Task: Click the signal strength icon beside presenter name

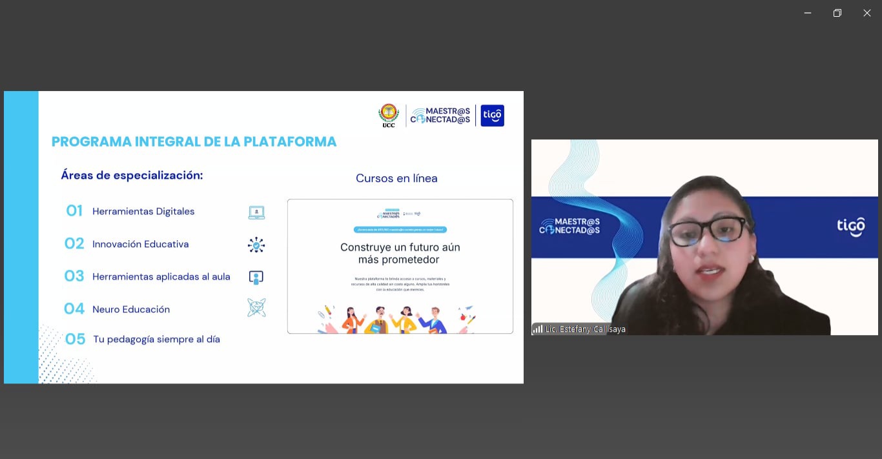Action: pyautogui.click(x=537, y=329)
